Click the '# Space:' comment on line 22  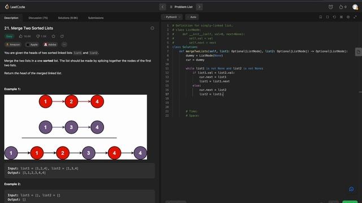[x=192, y=116]
